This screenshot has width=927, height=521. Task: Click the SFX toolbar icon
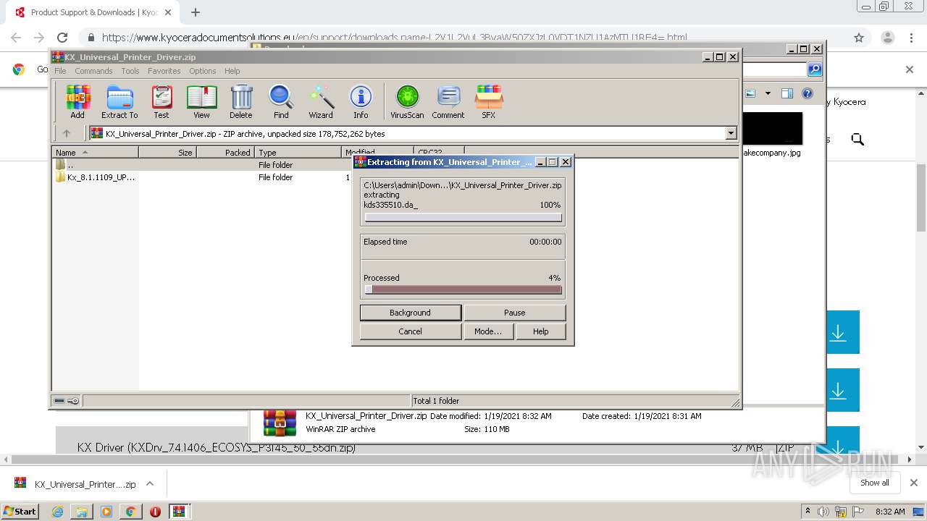click(489, 102)
